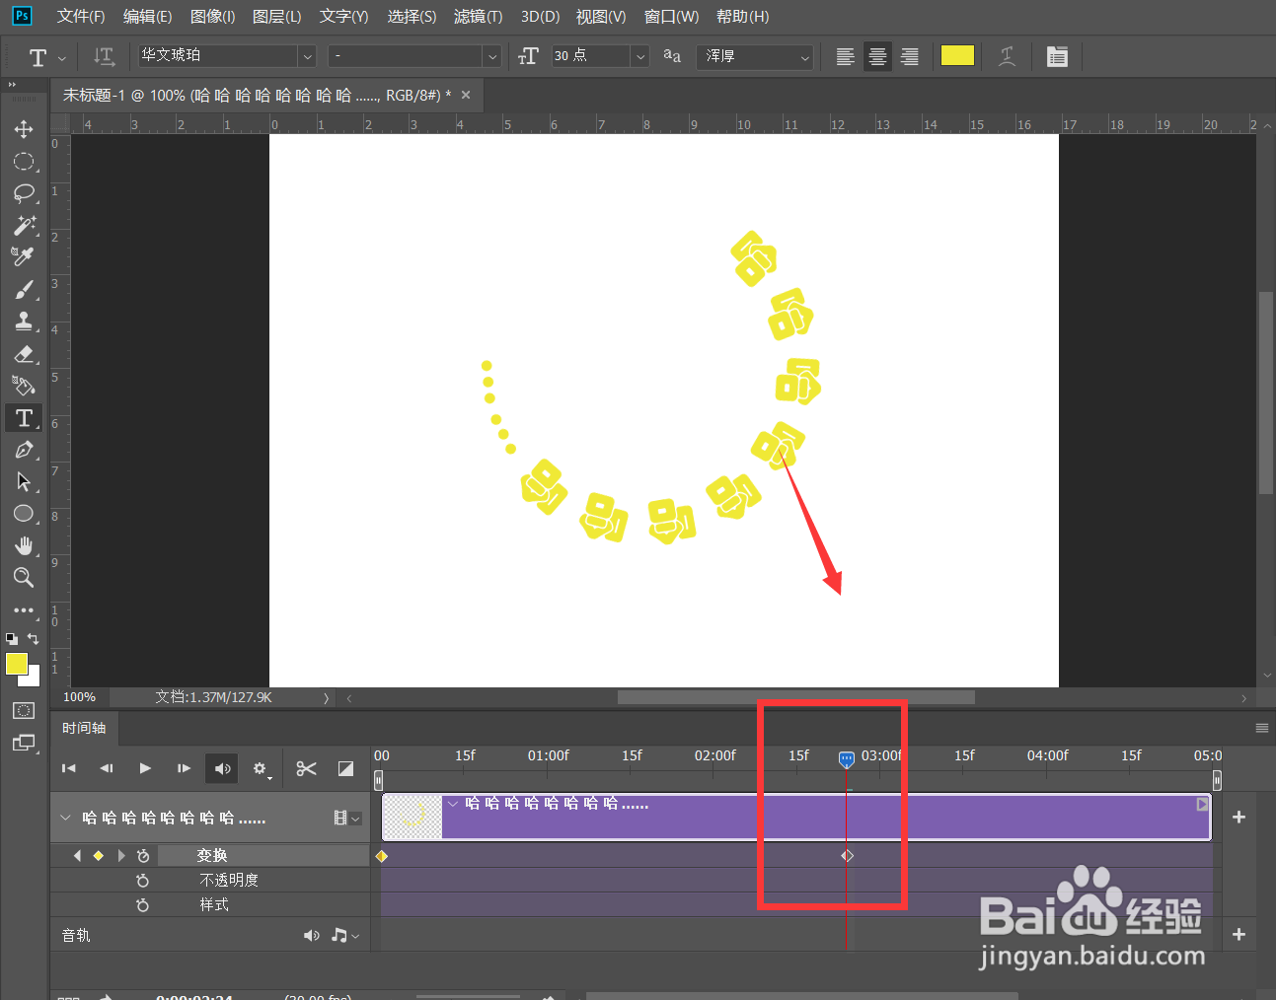
Task: Open the 编辑(E) menu
Action: coord(147,17)
